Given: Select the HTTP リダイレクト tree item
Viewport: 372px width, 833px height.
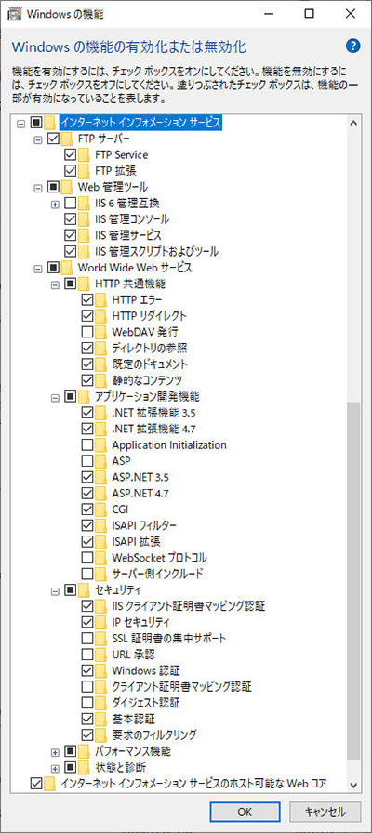Looking at the screenshot, I should [x=150, y=316].
